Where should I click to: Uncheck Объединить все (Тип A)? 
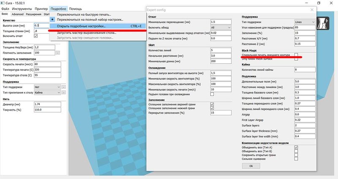tap(296, 147)
